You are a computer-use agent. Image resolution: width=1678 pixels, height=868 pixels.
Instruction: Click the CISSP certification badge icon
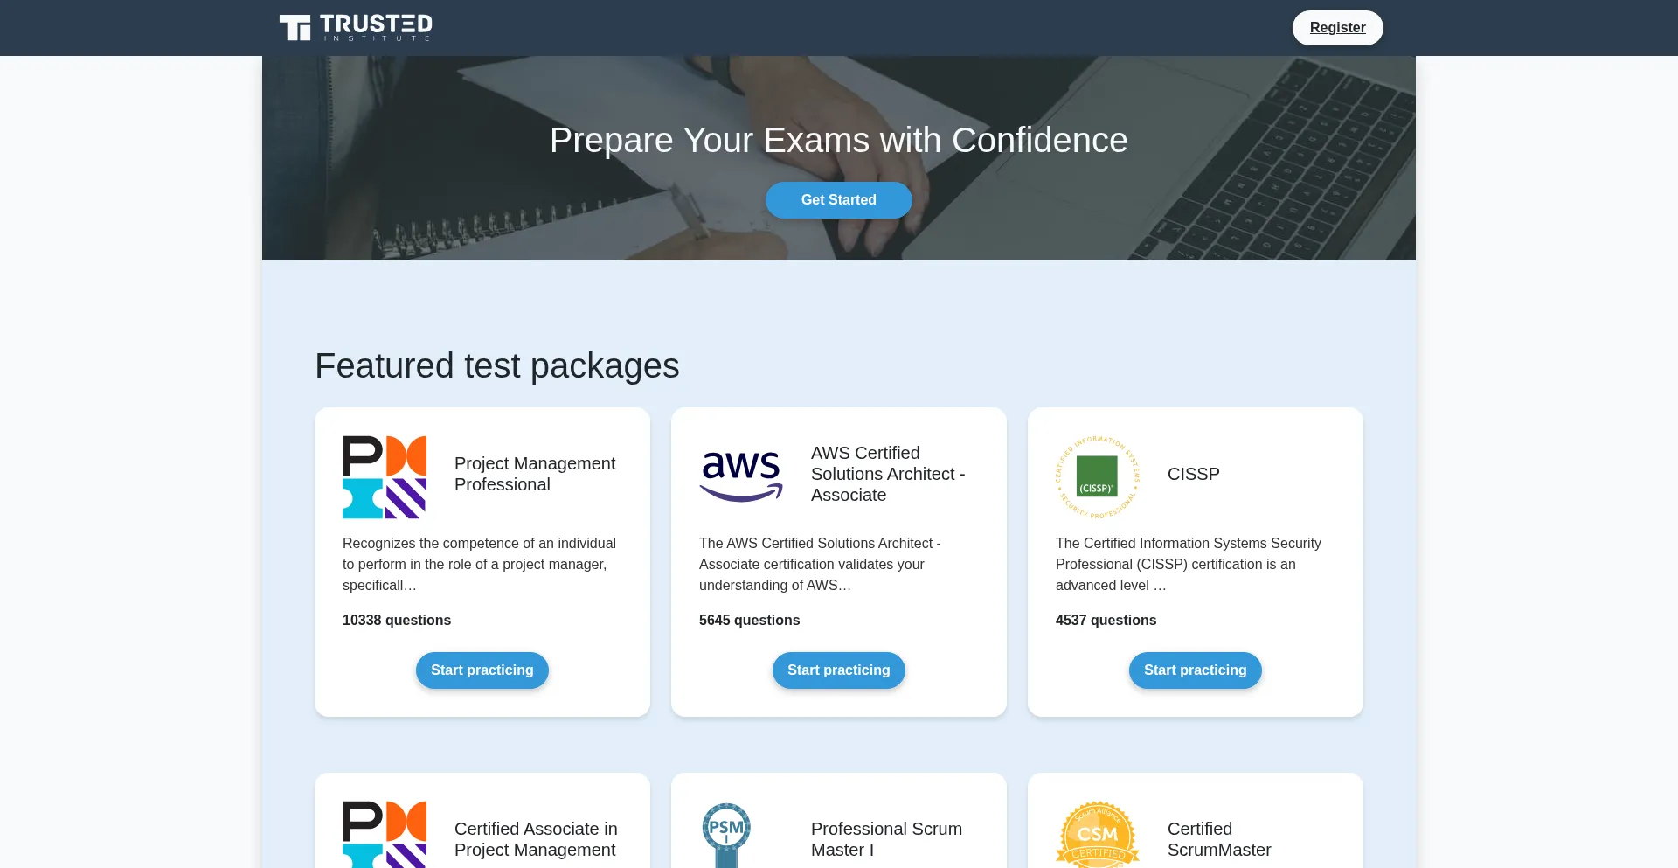tap(1098, 476)
